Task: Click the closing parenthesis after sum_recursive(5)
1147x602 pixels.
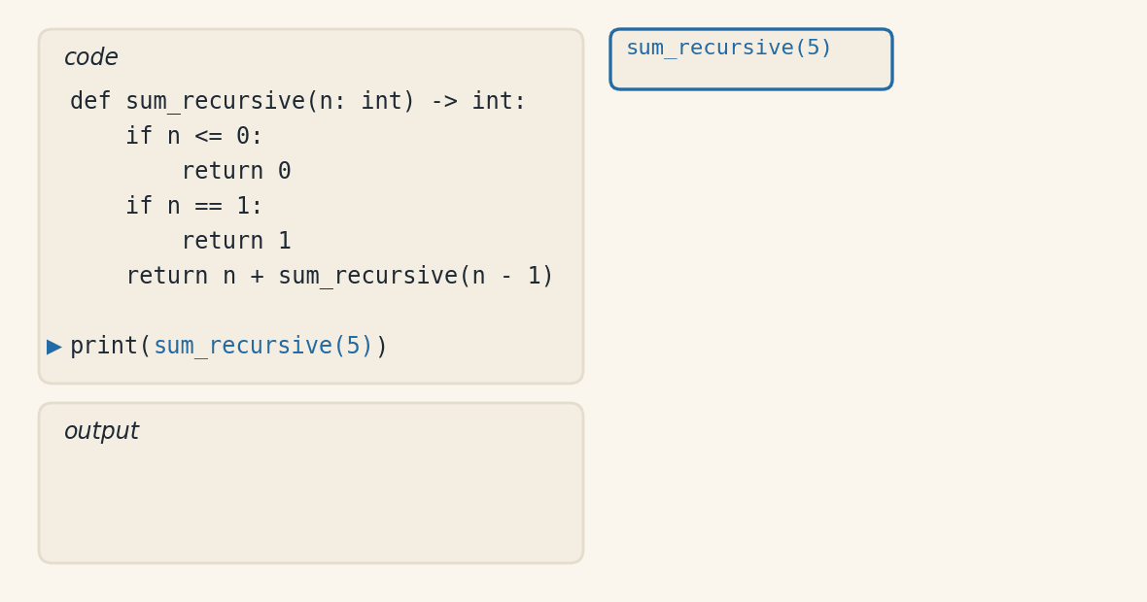Action: pyautogui.click(x=381, y=346)
